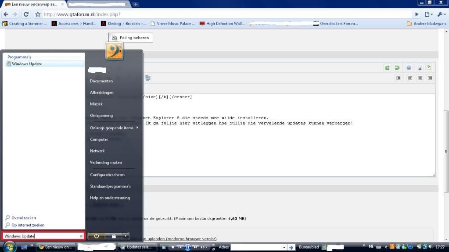Open Standaardprogramma's from the Start menu

[110, 186]
